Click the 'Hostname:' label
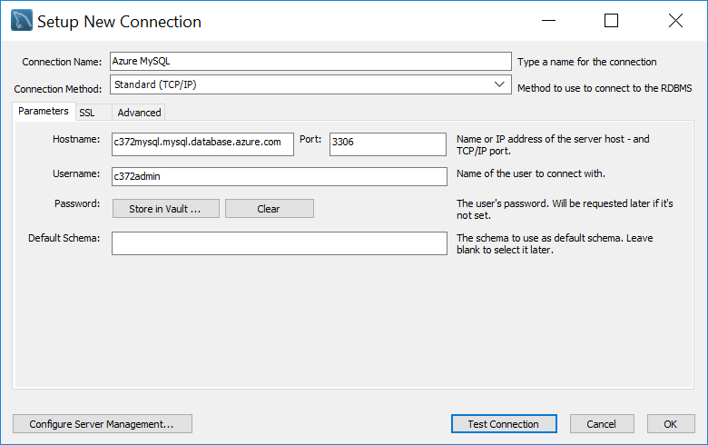708x445 pixels. pos(76,139)
